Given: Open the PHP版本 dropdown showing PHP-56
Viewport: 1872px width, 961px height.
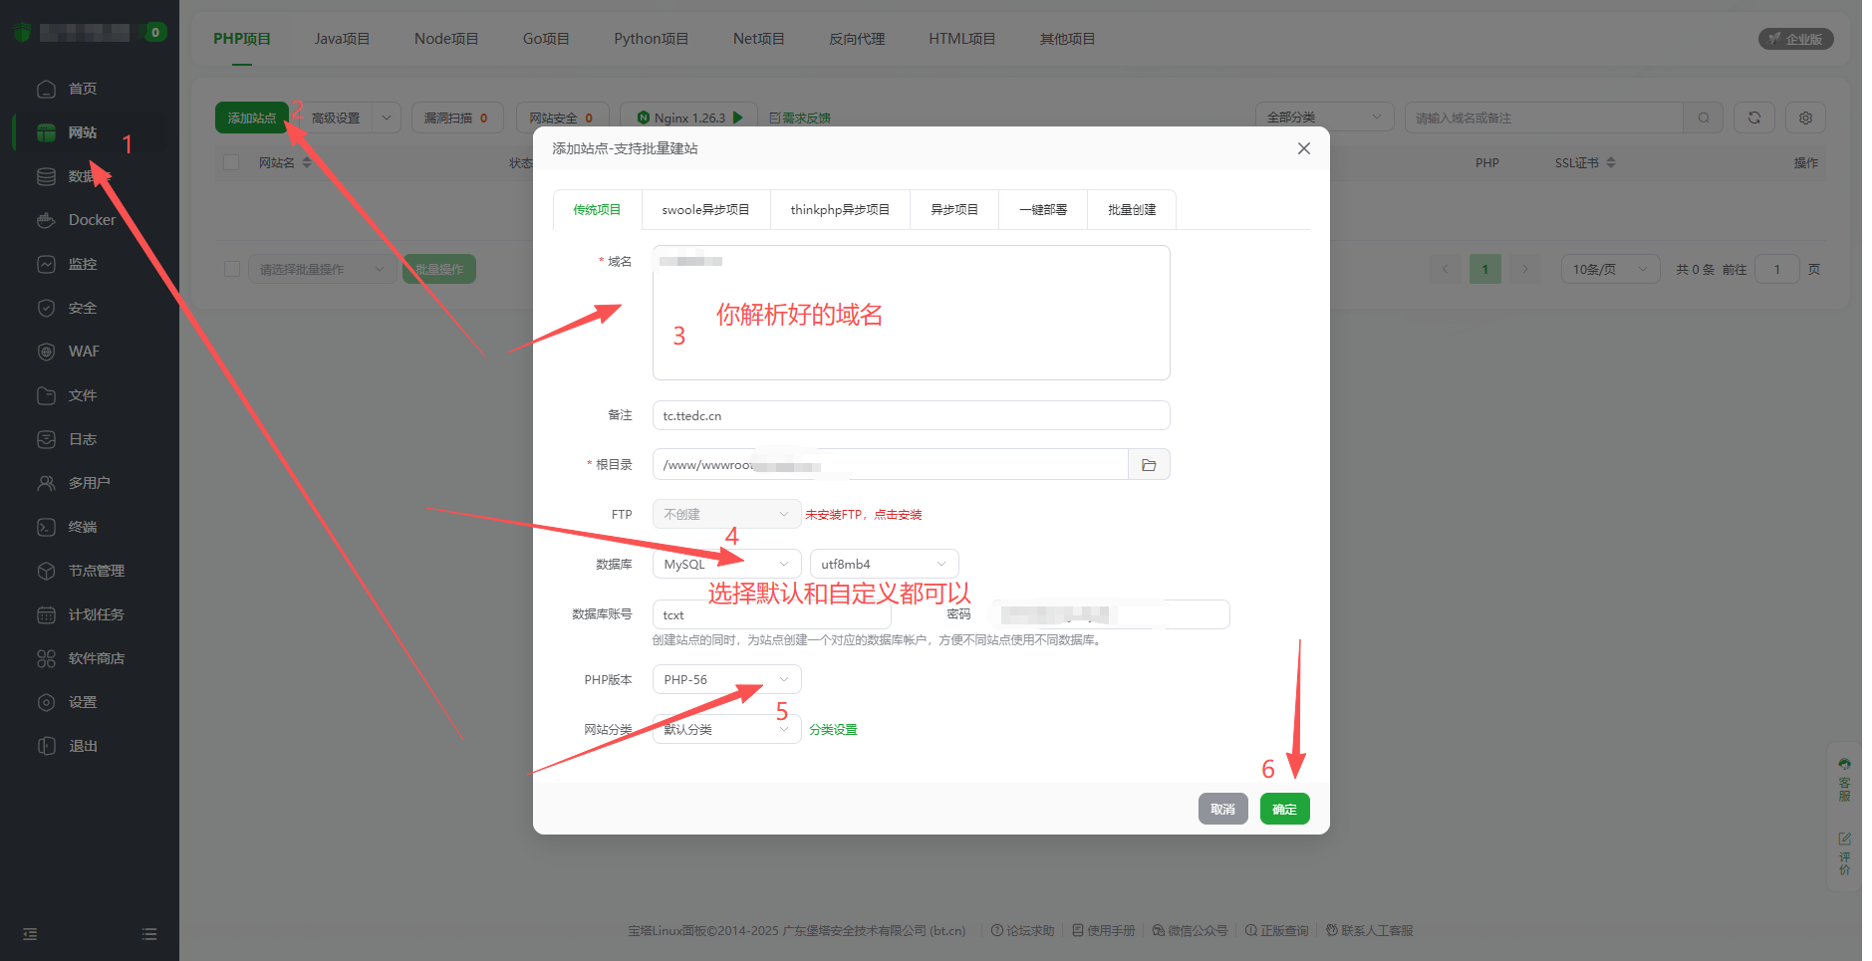Looking at the screenshot, I should [x=725, y=678].
